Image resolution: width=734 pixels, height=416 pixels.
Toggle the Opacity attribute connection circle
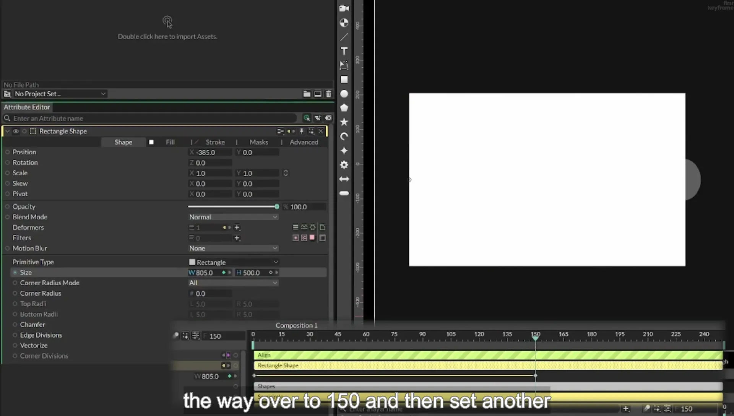click(7, 206)
